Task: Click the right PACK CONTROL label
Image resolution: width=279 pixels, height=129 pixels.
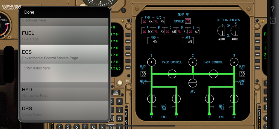Action: [213, 62]
